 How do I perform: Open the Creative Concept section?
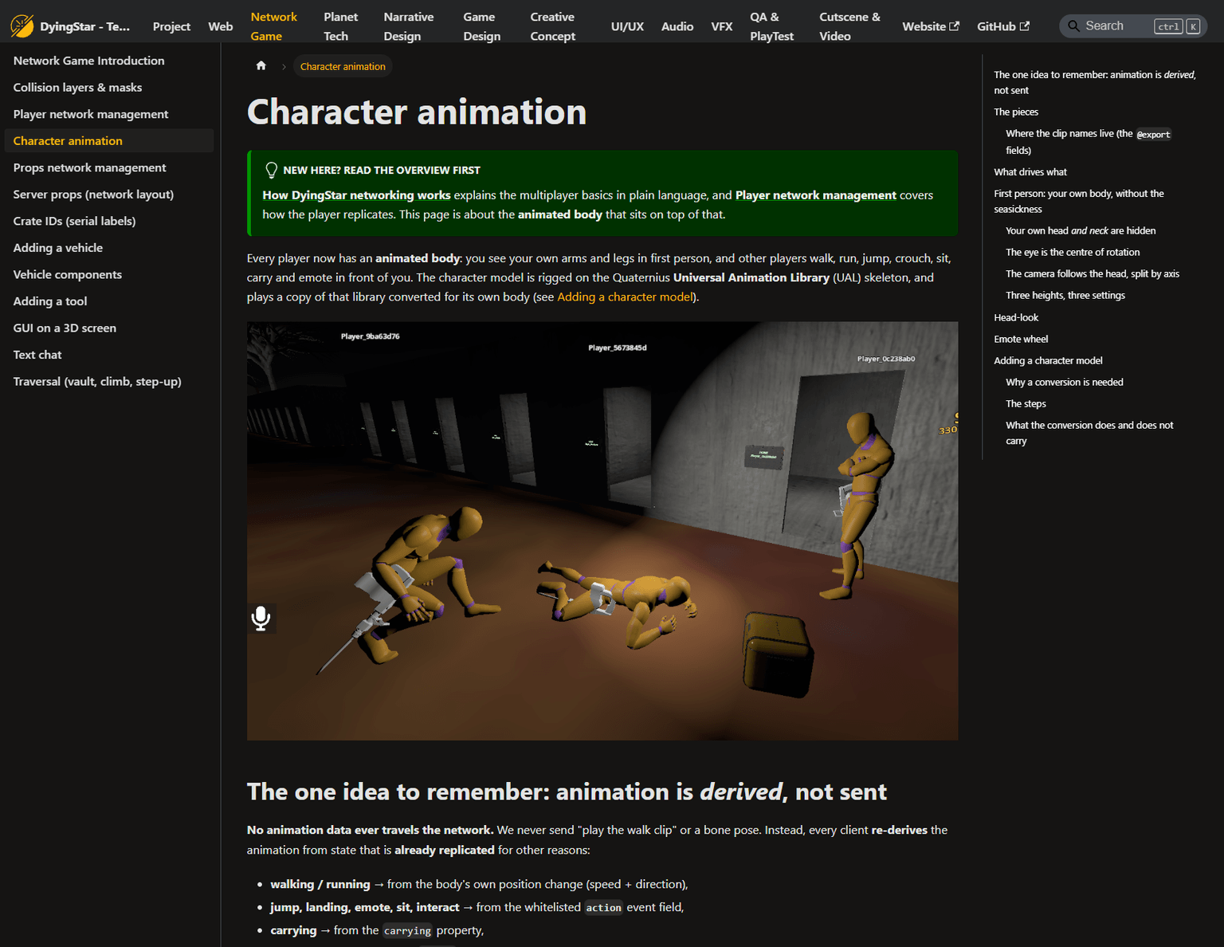552,26
